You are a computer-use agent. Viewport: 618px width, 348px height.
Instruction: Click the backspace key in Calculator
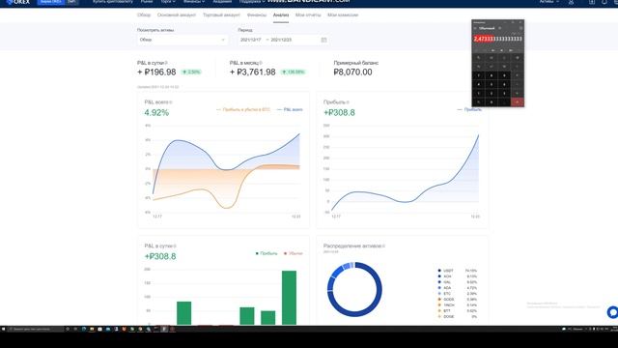coord(518,58)
